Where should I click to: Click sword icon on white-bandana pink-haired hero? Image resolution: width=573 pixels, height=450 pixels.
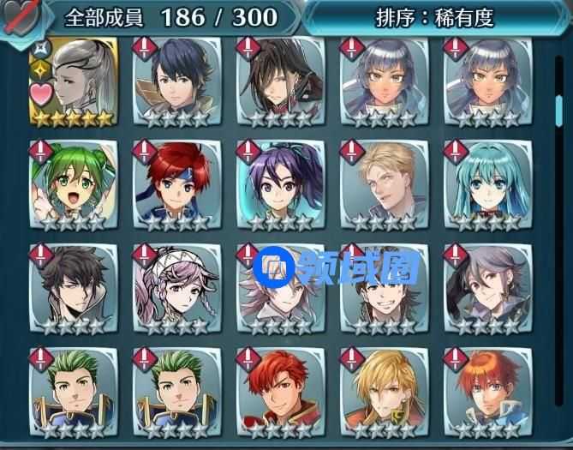(x=145, y=255)
